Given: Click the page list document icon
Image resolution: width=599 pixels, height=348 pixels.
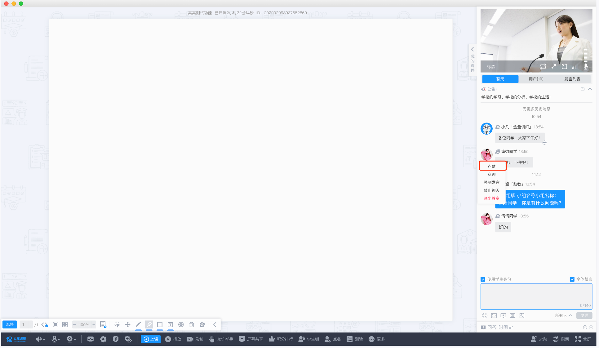Looking at the screenshot, I should click(103, 324).
